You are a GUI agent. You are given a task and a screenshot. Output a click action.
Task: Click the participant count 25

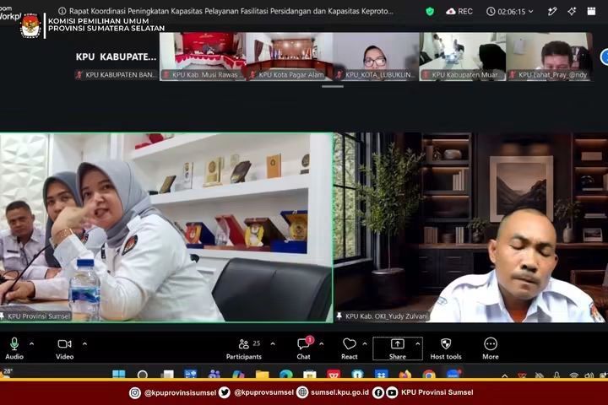(257, 343)
